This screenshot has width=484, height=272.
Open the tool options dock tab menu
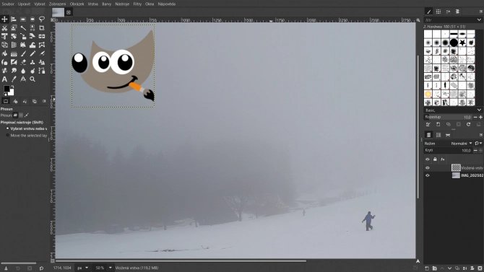(x=44, y=101)
